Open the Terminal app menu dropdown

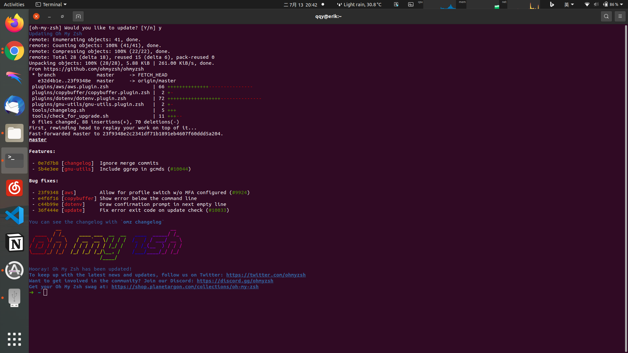coord(51,5)
